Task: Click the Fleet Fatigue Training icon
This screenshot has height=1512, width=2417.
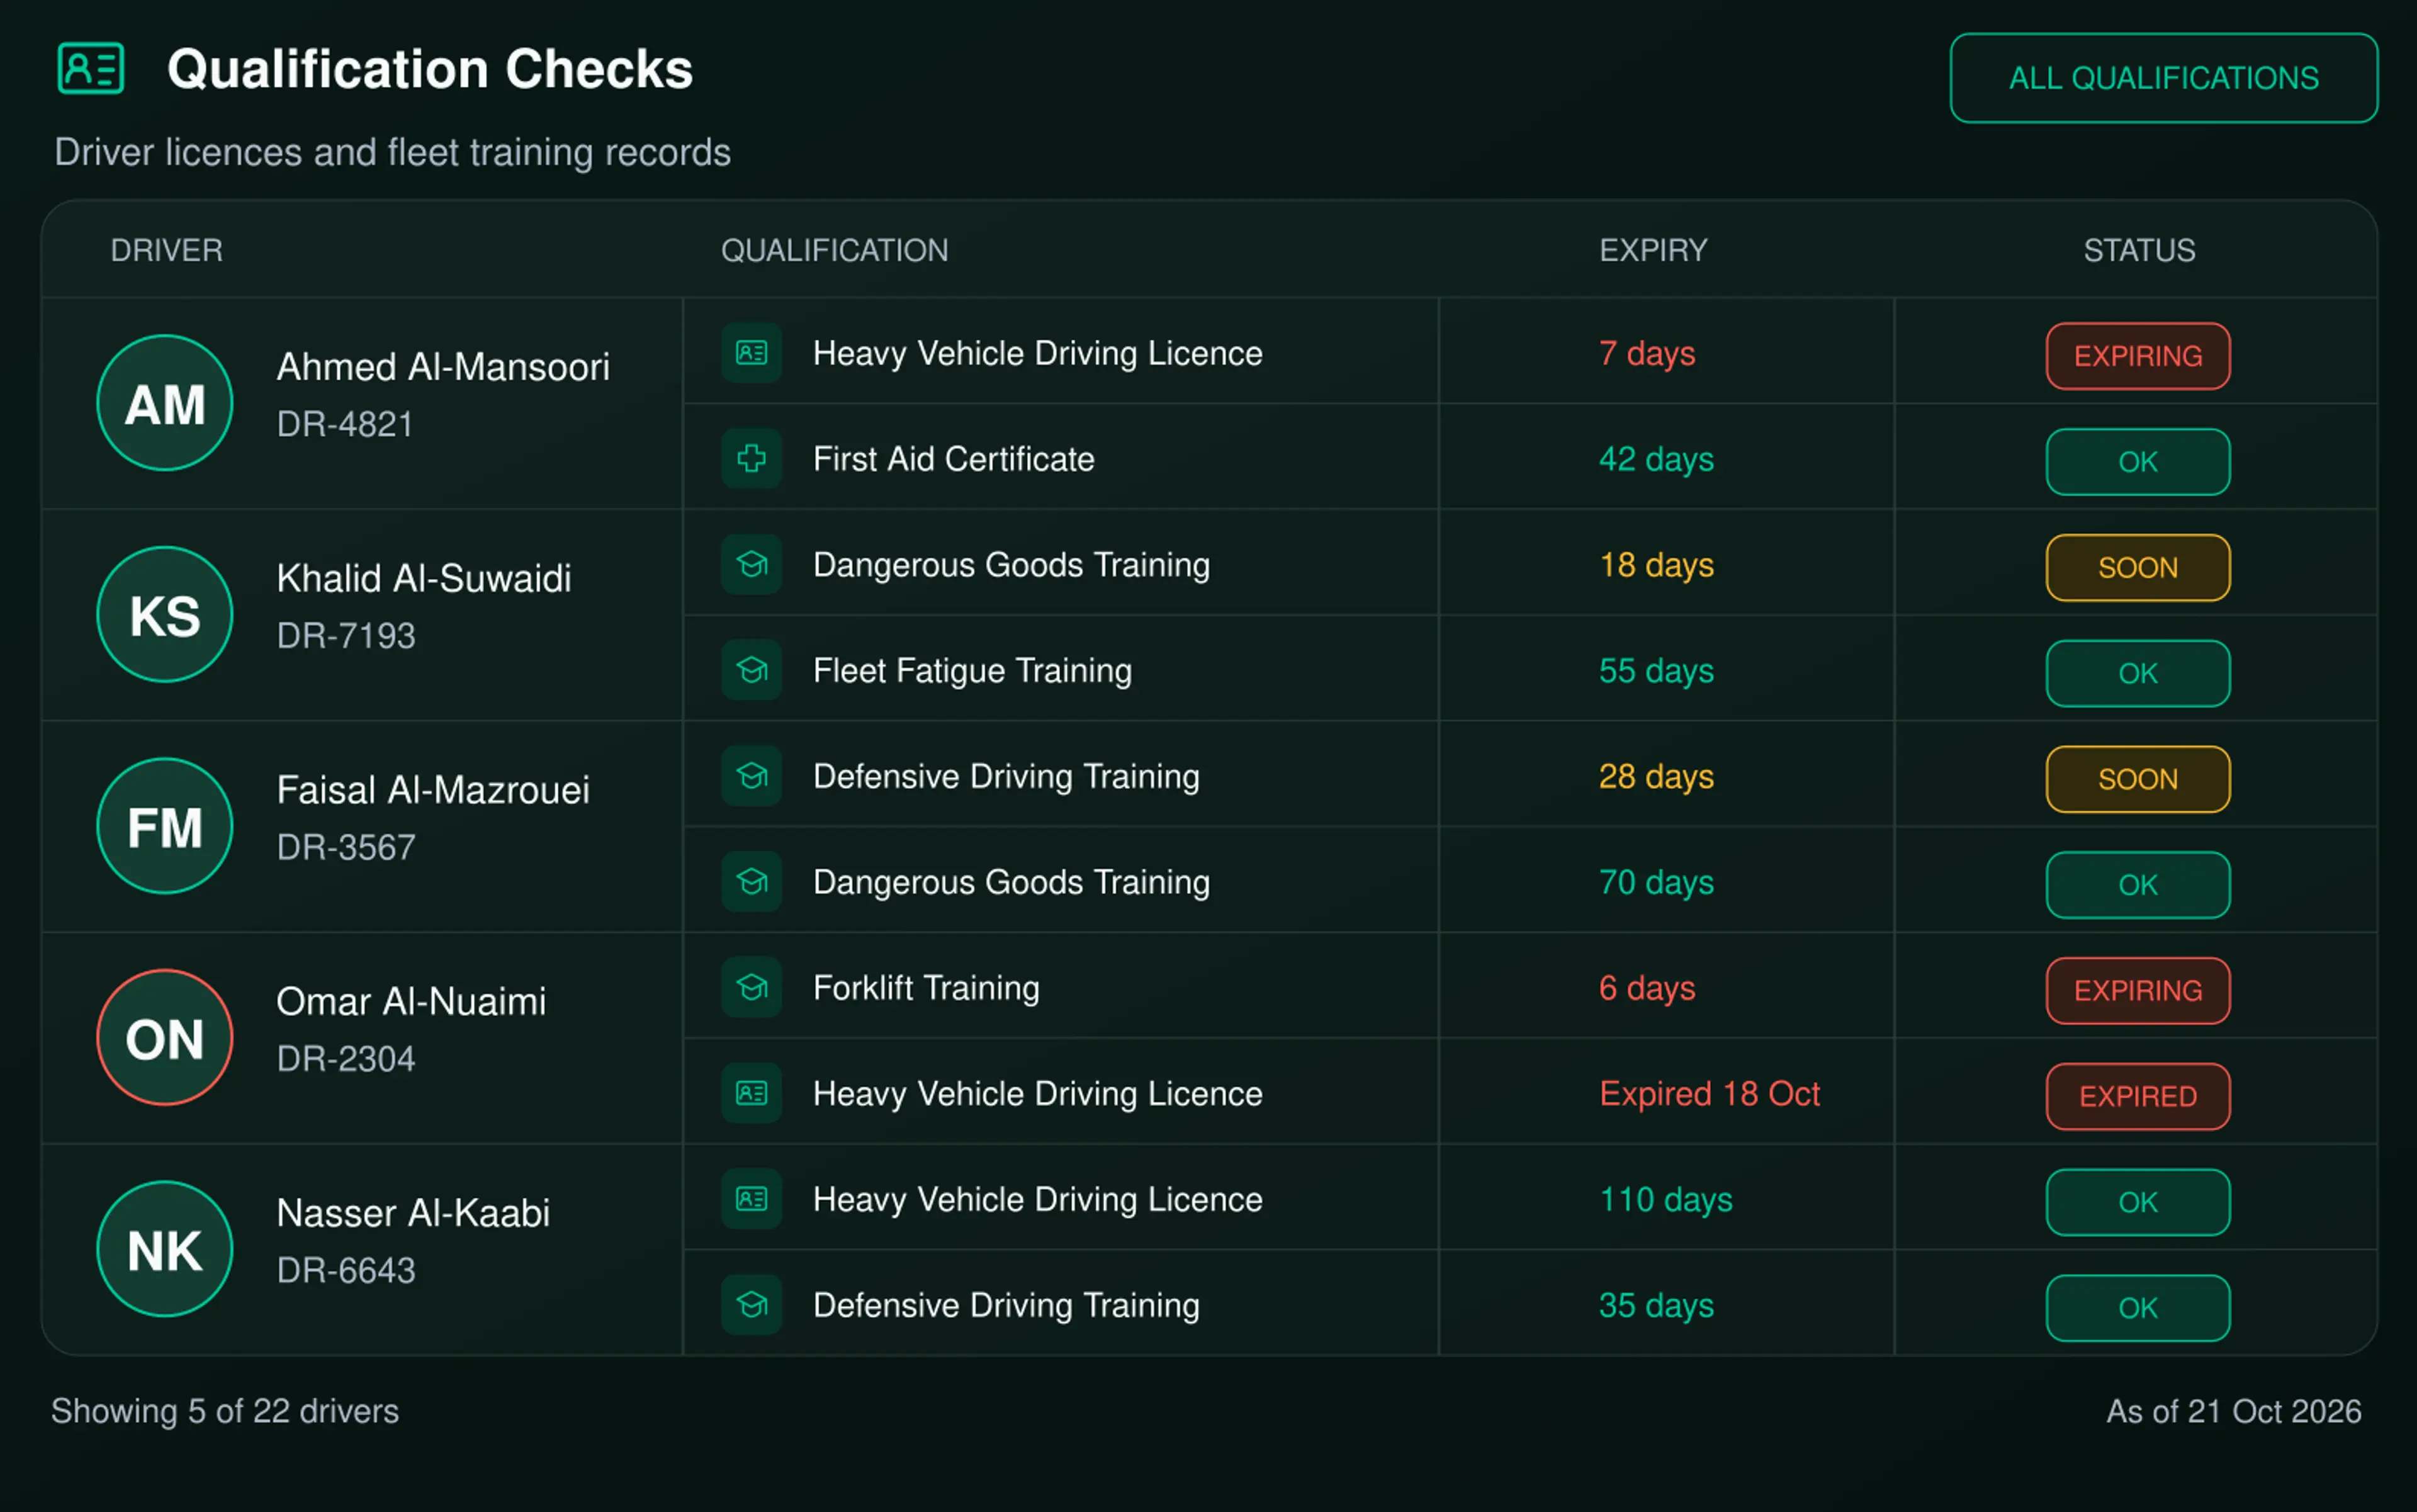Action: [x=751, y=670]
